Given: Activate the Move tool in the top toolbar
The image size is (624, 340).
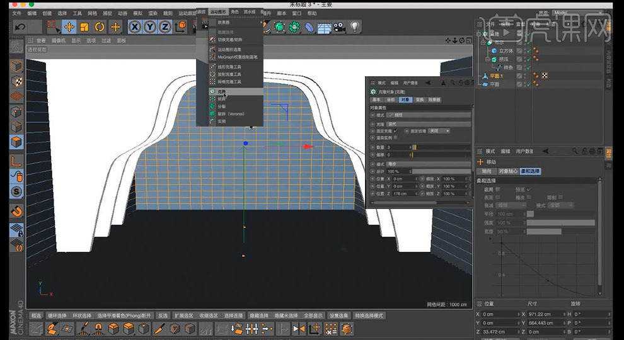Looking at the screenshot, I should click(69, 27).
